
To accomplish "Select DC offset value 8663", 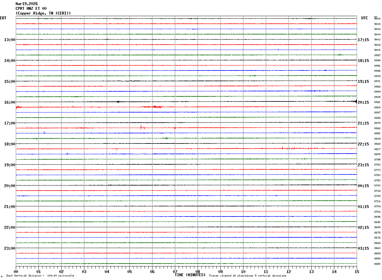I will tap(377, 248).
